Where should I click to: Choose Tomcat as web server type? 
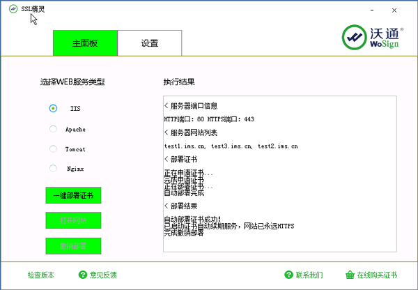(x=54, y=148)
